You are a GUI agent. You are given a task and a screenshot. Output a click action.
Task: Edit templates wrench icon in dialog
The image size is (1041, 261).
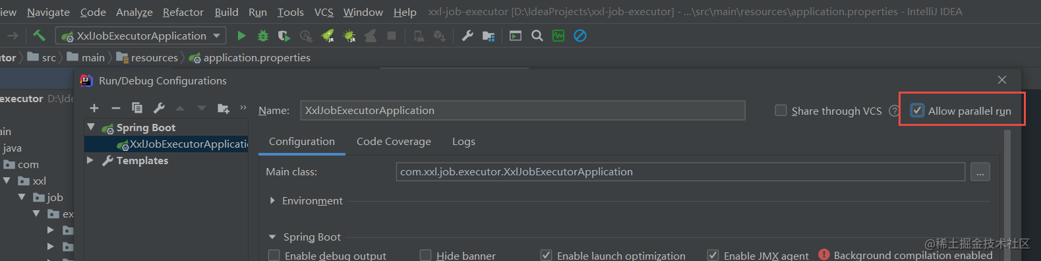(x=159, y=107)
